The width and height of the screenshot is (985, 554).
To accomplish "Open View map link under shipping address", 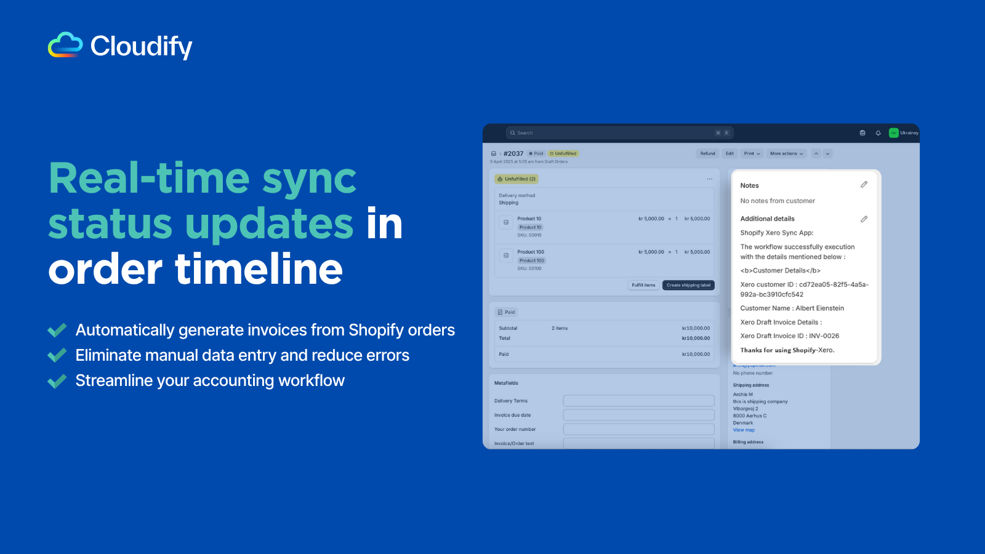I will pyautogui.click(x=743, y=430).
